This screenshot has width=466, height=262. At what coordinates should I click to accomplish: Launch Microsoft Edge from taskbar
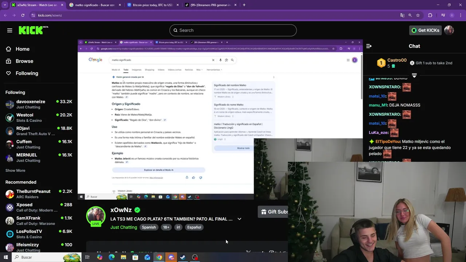[x=111, y=257]
